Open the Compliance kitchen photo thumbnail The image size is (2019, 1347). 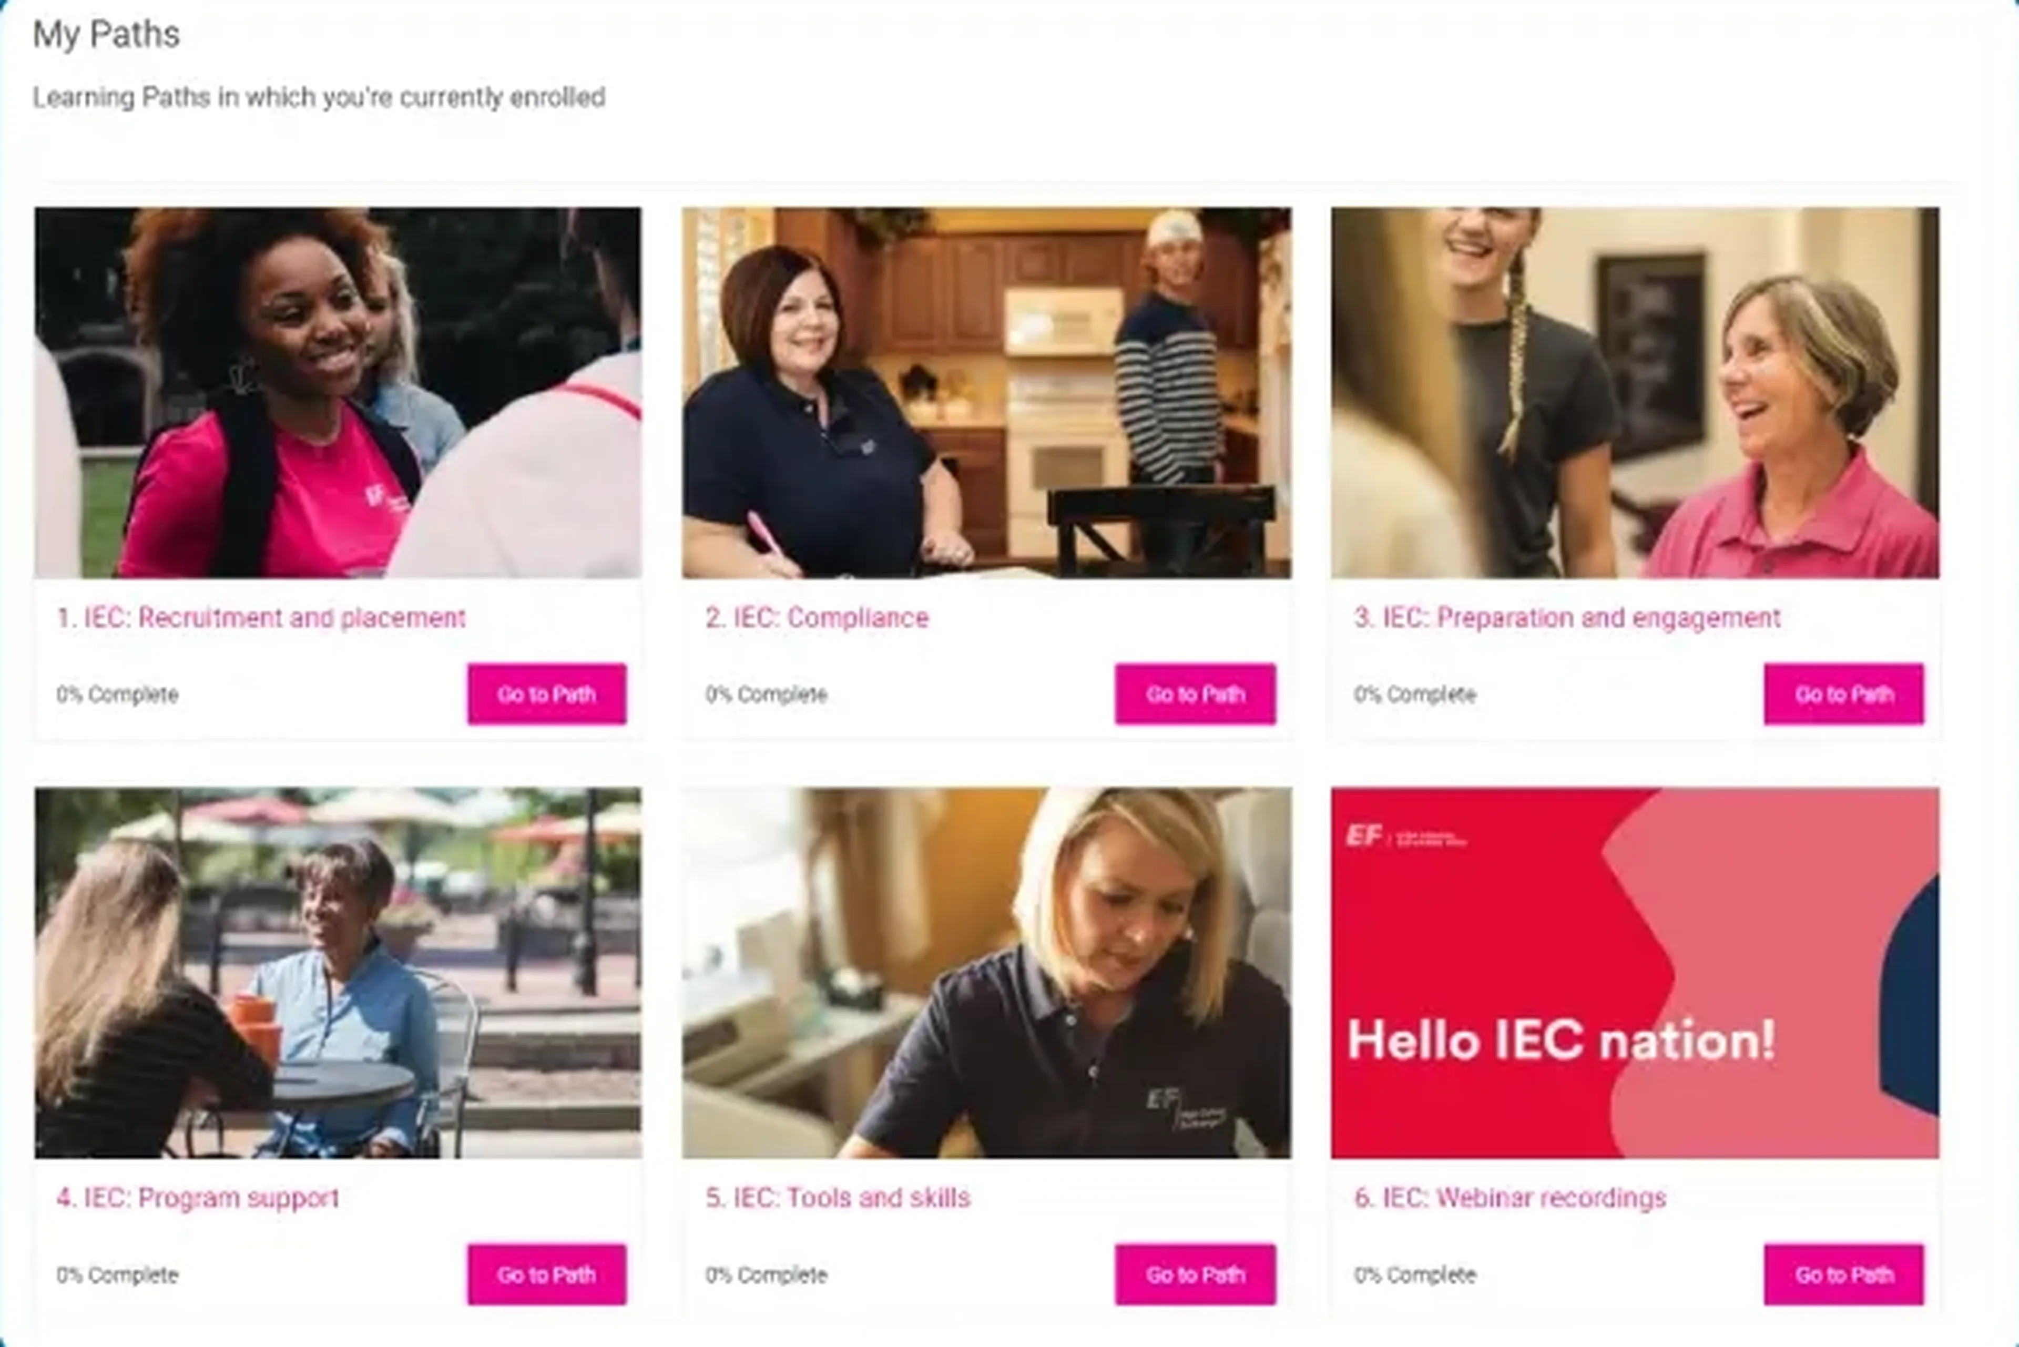click(986, 393)
